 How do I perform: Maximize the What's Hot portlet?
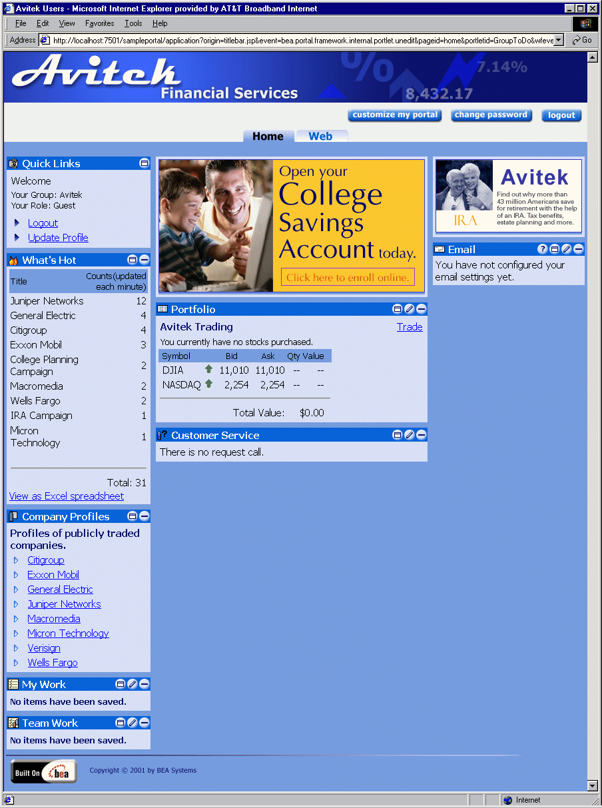[133, 260]
